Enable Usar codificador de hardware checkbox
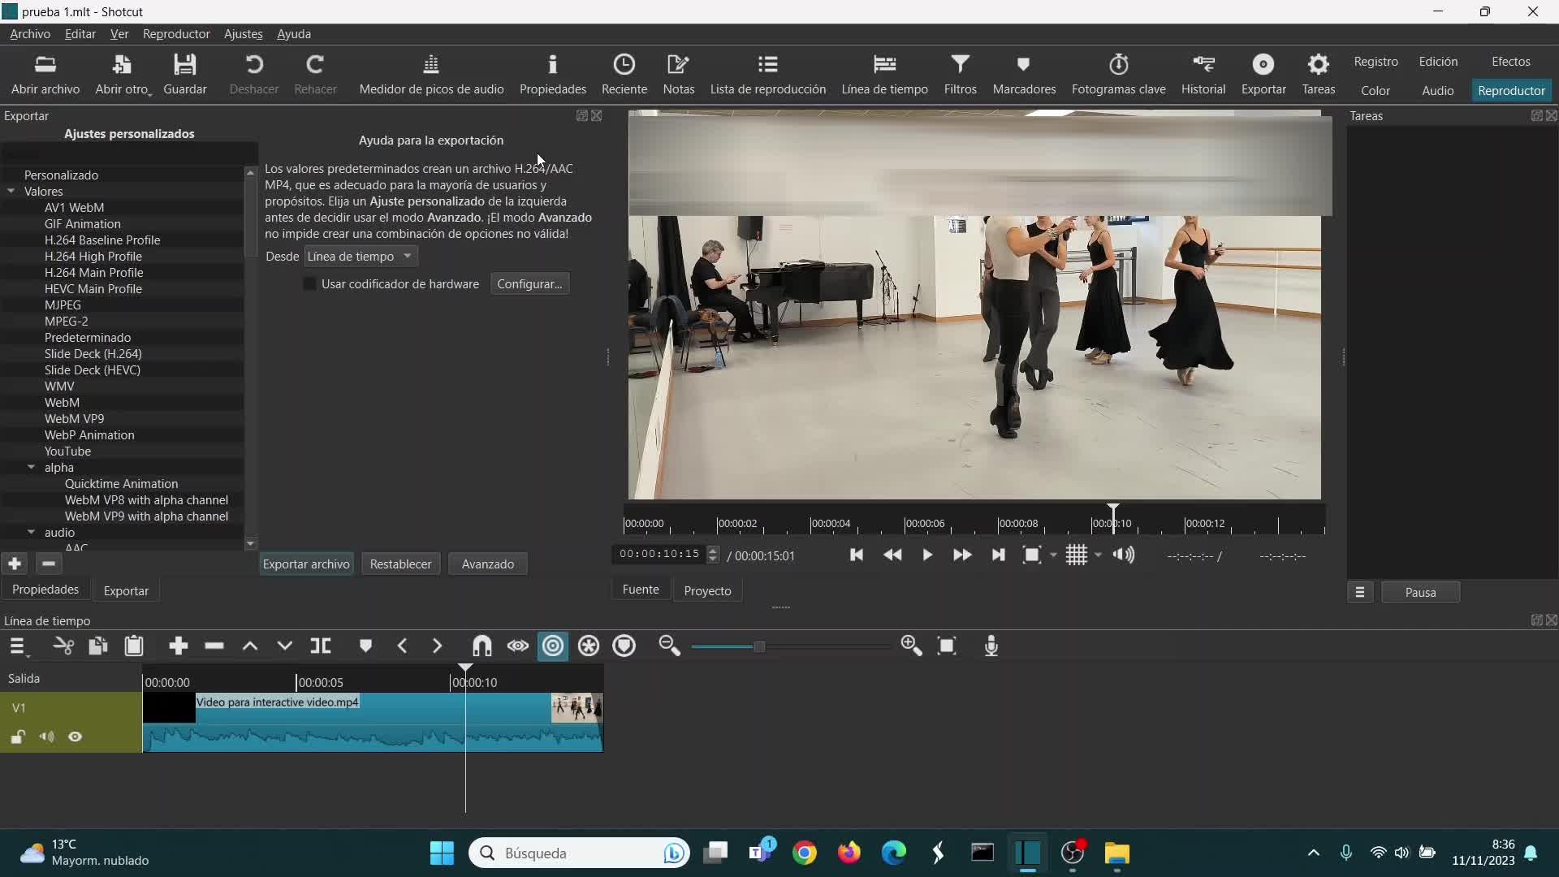The image size is (1559, 877). [309, 284]
